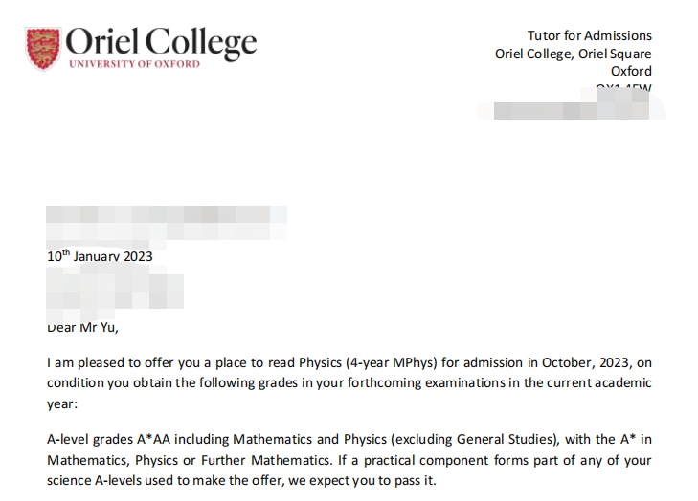This screenshot has height=501, width=698.
Task: Click the date 10th January 2023
Action: click(x=100, y=256)
